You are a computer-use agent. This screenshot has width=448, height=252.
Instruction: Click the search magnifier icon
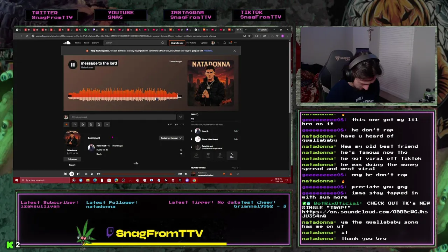[162, 43]
